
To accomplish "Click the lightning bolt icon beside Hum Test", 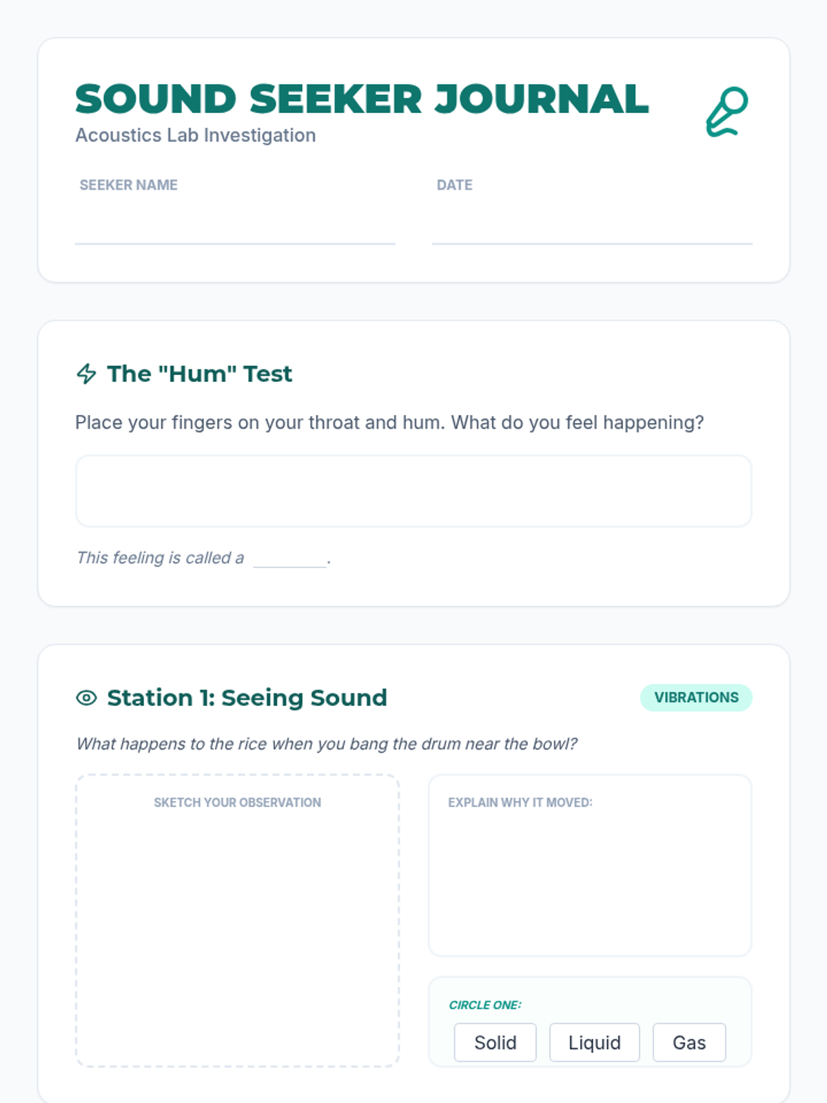I will coord(86,374).
